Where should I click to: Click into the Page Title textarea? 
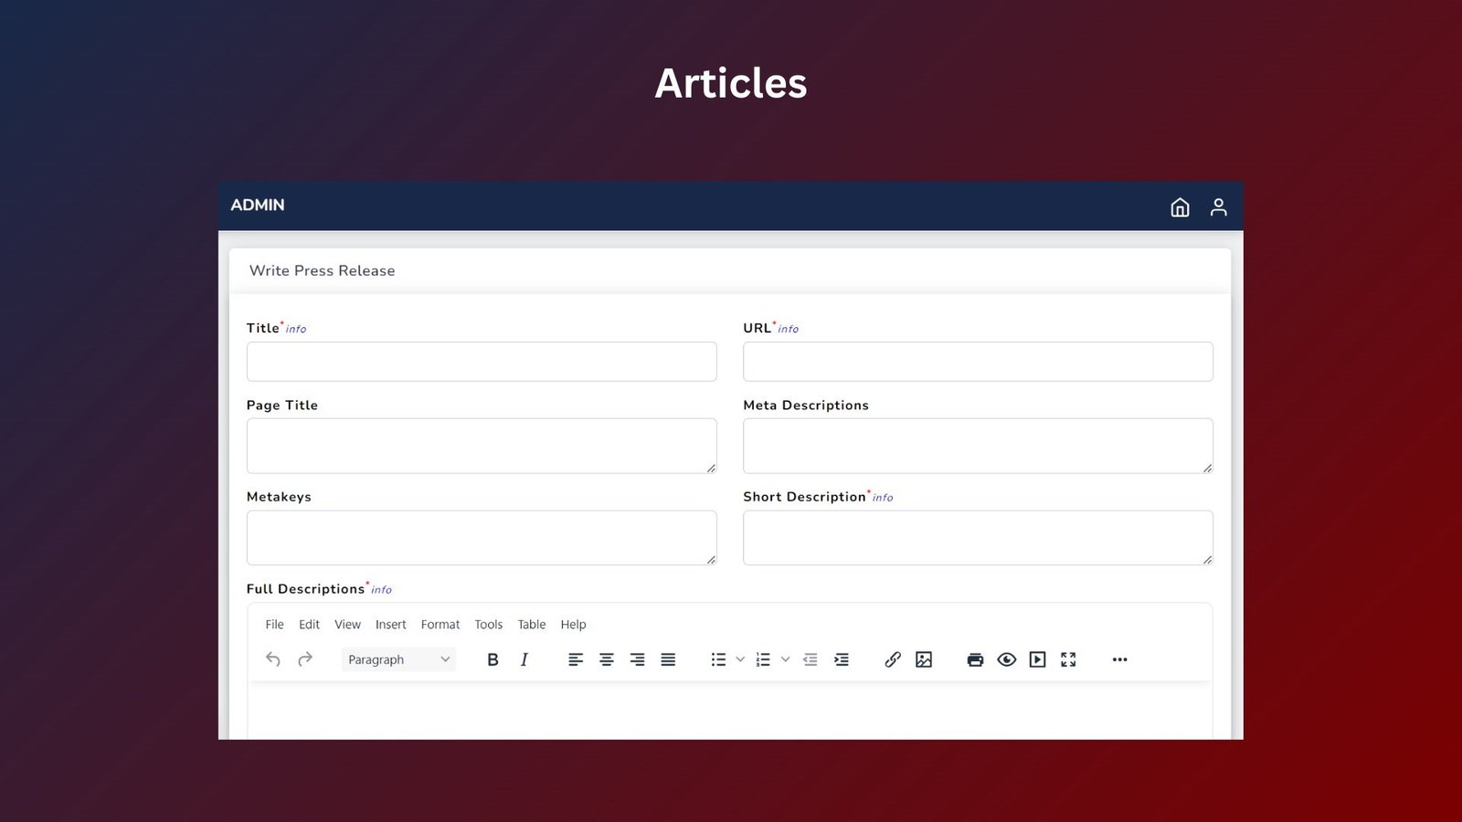[482, 446]
